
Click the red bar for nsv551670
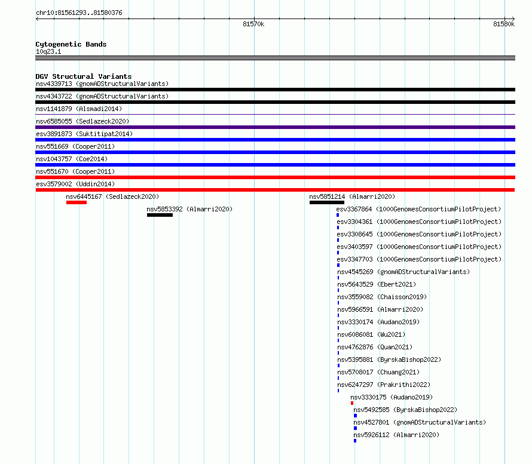tap(275, 177)
